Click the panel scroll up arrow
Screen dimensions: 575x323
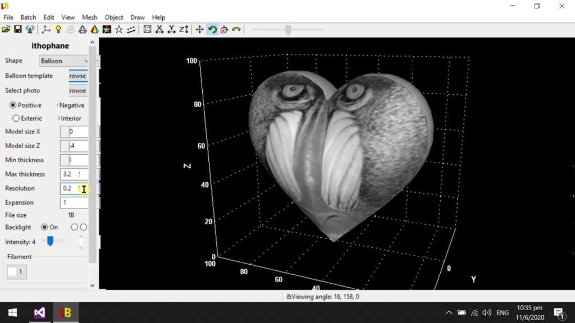93,43
